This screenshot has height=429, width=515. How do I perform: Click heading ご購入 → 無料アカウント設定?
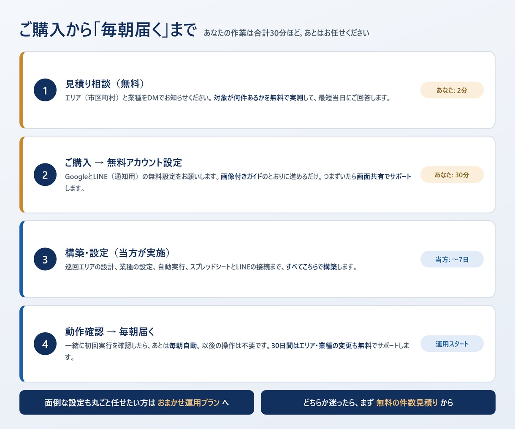(x=123, y=163)
